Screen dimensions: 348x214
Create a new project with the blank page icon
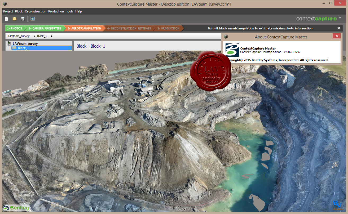coord(6,19)
